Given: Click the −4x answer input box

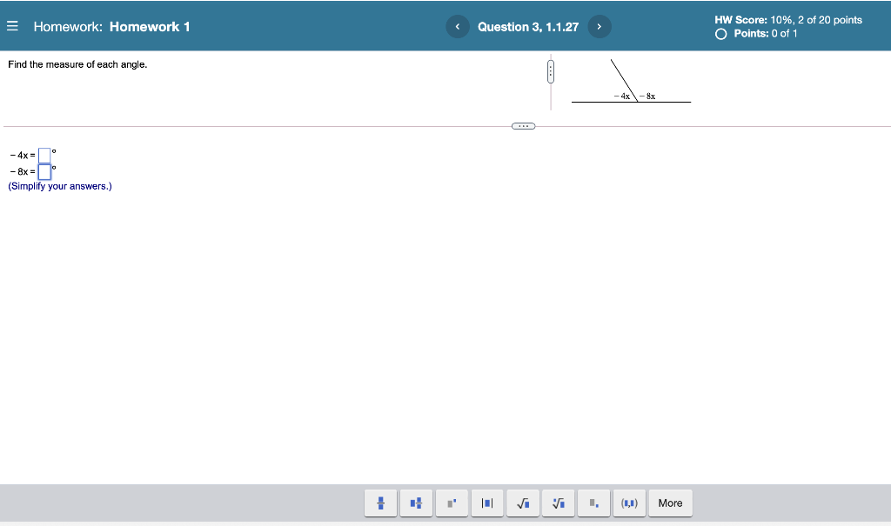Looking at the screenshot, I should tap(44, 155).
